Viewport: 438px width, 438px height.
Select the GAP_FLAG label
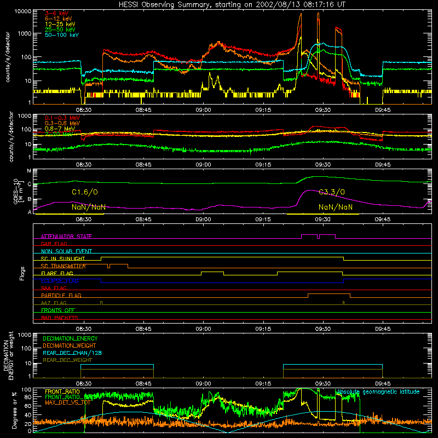pyautogui.click(x=54, y=244)
